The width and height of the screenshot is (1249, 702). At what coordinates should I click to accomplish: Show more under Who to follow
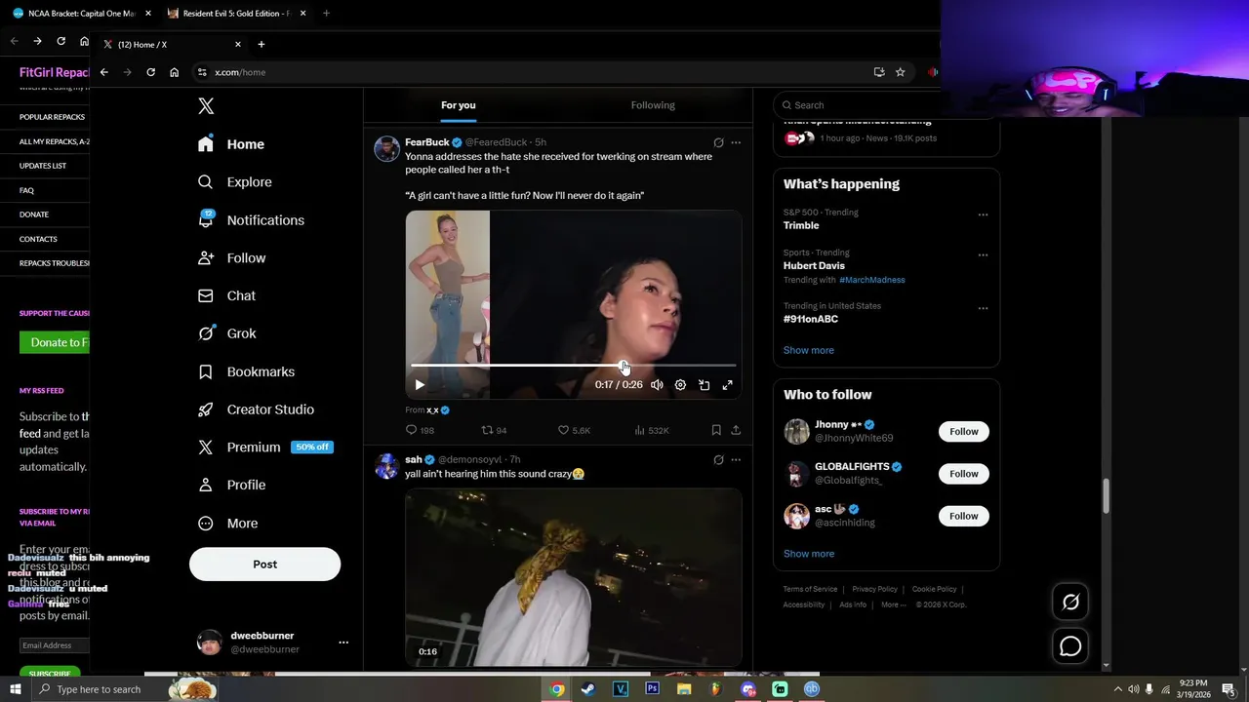(808, 554)
